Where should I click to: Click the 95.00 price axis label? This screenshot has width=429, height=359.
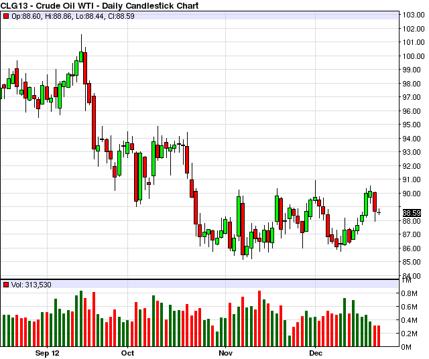[412, 125]
